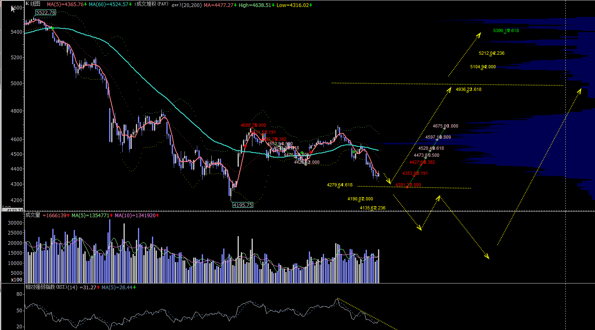This screenshot has width=595, height=330.
Task: Select the MA(5)=4365.76 indicator readout
Action: pos(65,5)
